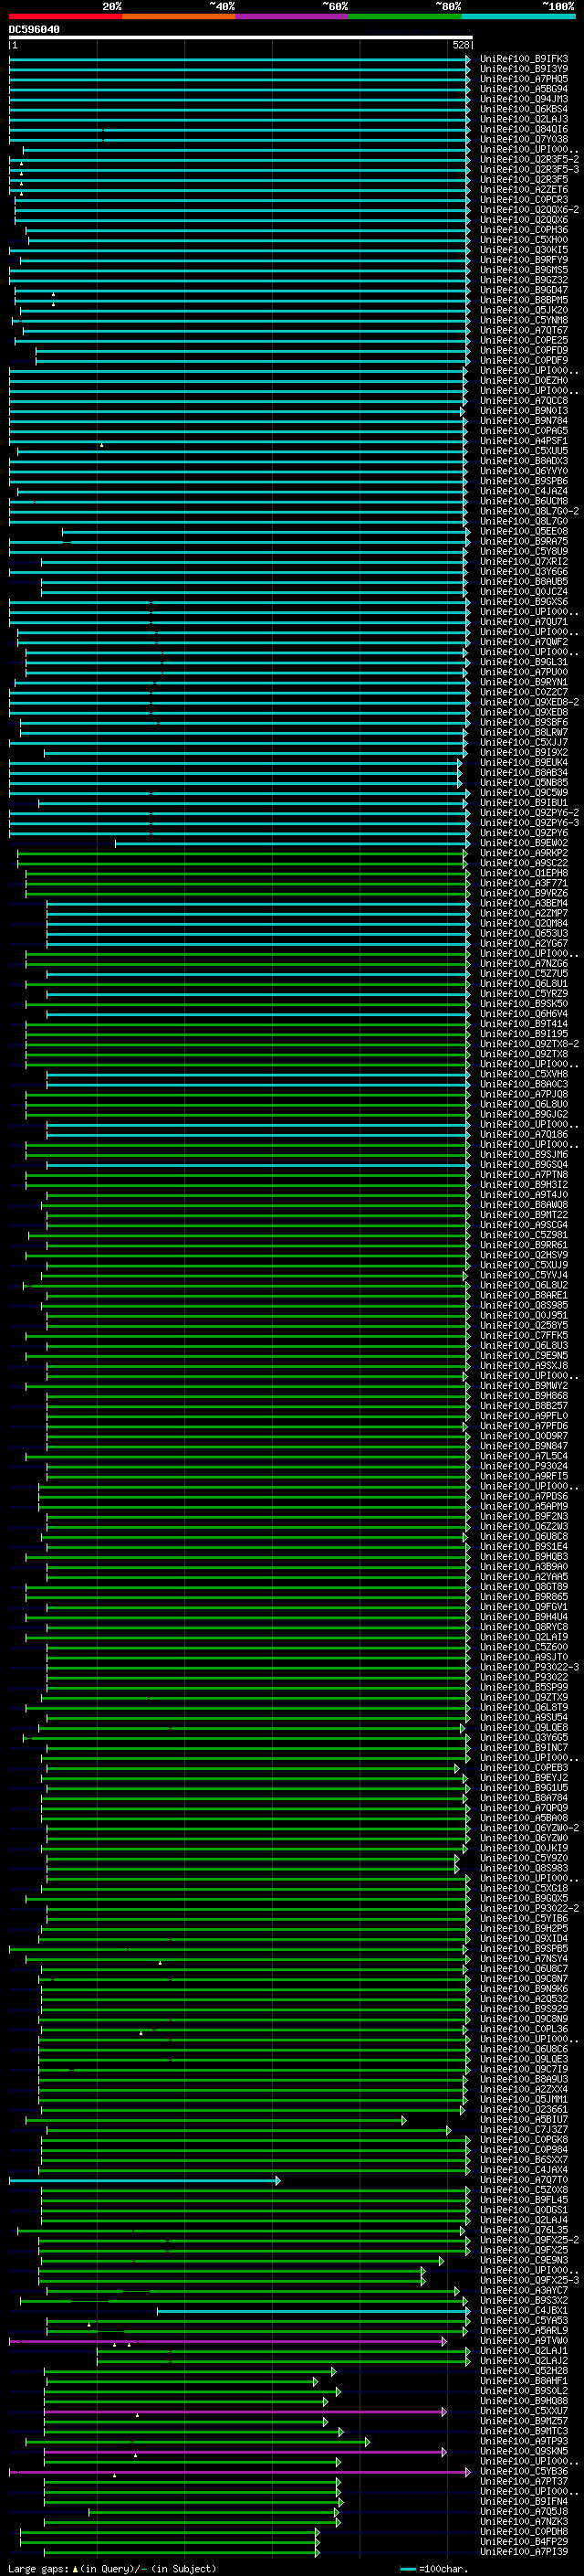
Task: Click the UniRef100_B9MWY2 hit name
Action: (x=523, y=1385)
